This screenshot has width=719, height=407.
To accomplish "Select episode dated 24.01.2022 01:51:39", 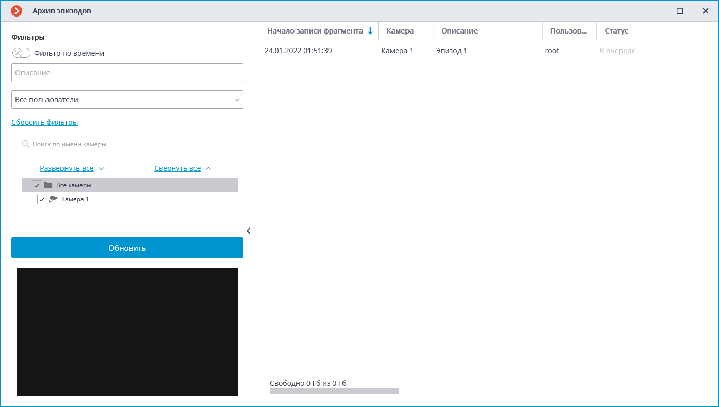I will coord(298,51).
